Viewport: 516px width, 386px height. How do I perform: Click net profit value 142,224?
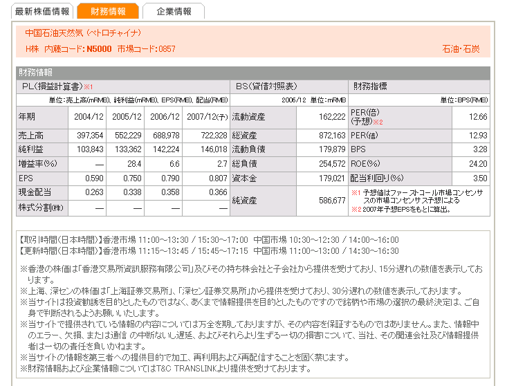(166, 149)
